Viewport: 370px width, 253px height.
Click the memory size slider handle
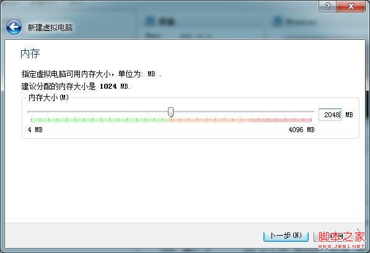click(170, 112)
